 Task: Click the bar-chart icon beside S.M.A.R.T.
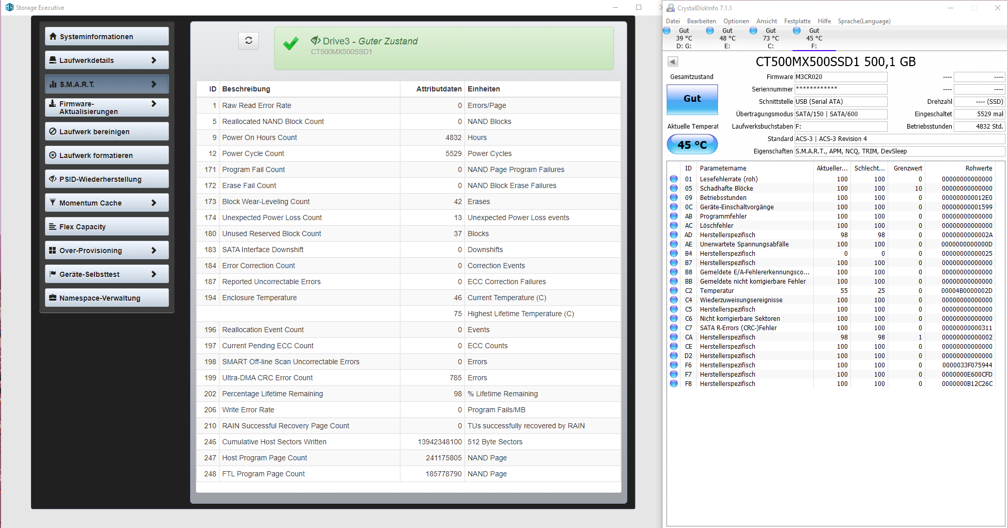click(x=53, y=84)
